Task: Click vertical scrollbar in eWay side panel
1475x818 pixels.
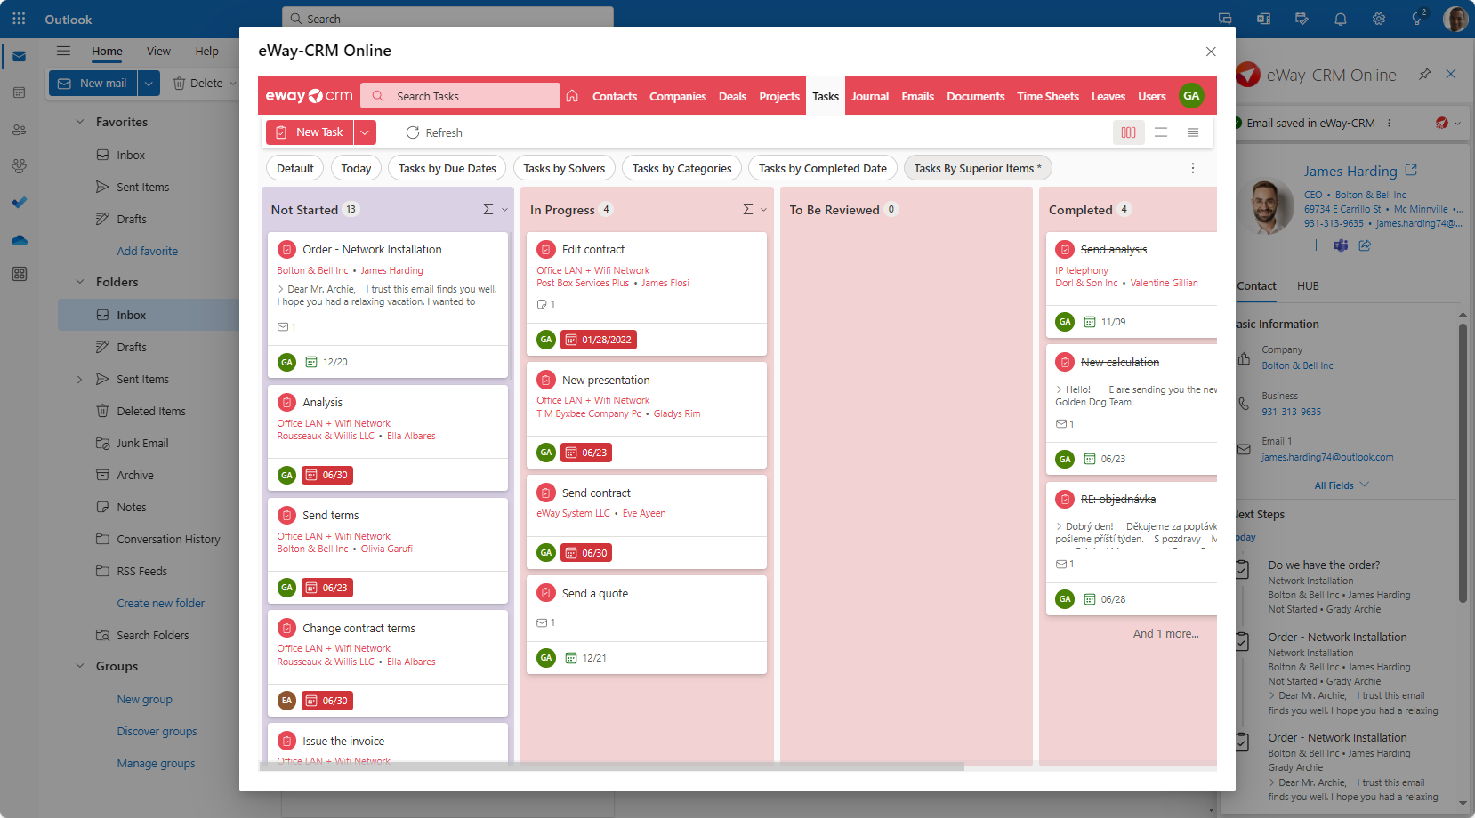Action: pyautogui.click(x=1463, y=462)
